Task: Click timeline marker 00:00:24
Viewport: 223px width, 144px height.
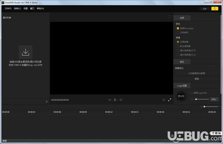Action: coord(212,112)
